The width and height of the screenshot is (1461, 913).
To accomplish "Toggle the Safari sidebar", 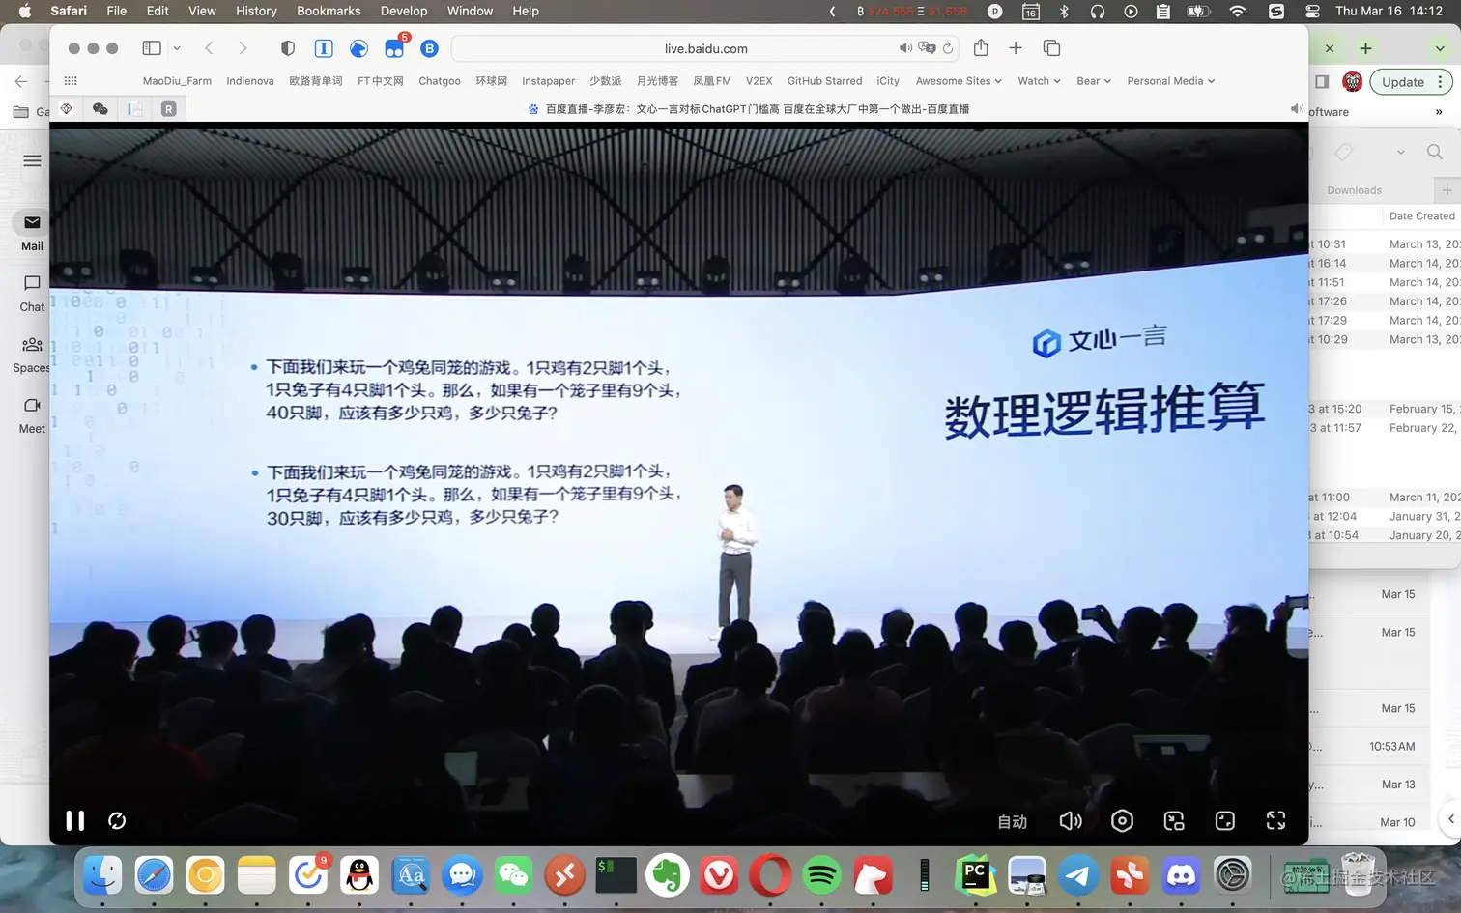I will [152, 47].
